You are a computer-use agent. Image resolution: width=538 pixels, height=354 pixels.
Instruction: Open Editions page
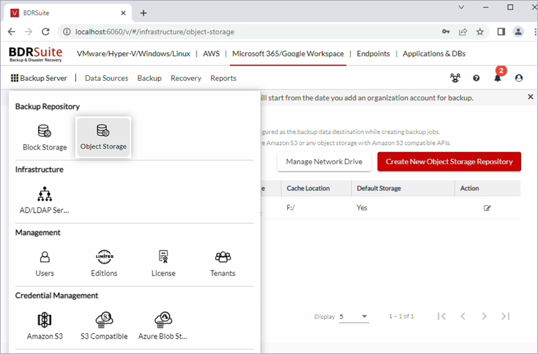(x=104, y=264)
